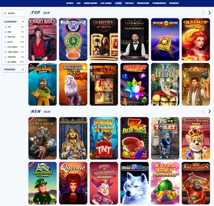Open the Sports menu item
214x206 pixels.
70,3
